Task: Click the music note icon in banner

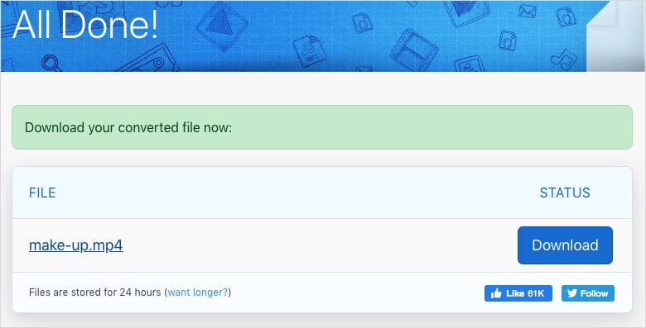Action: click(564, 59)
